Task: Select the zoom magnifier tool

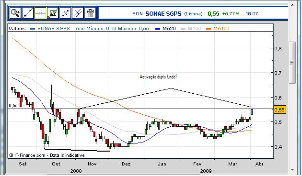Action: [15, 13]
